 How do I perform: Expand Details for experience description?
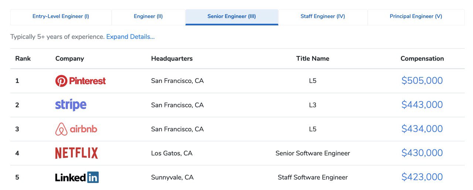(x=130, y=37)
